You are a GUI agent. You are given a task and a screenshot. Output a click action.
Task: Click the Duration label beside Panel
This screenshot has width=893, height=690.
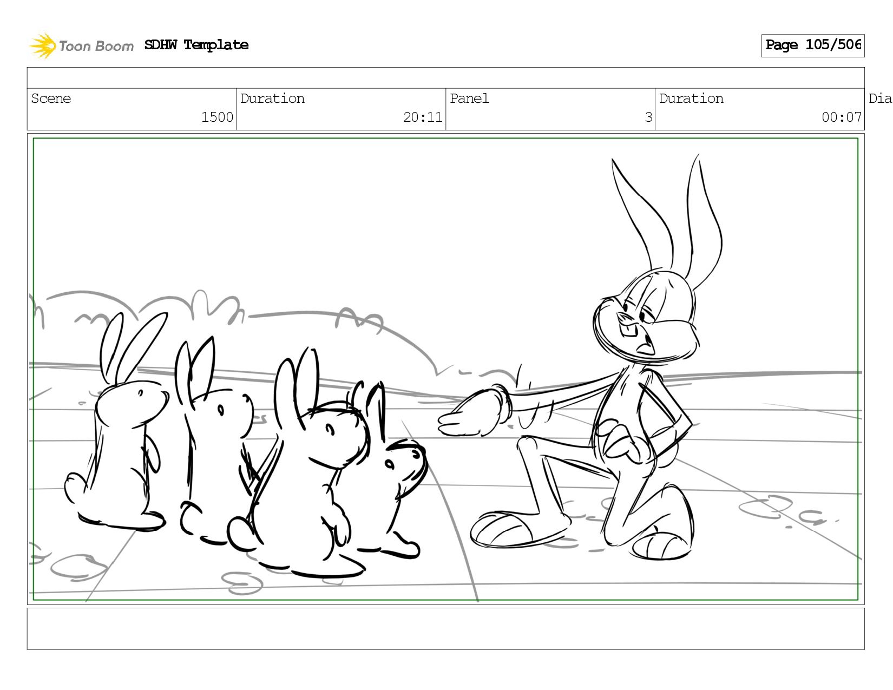(691, 98)
